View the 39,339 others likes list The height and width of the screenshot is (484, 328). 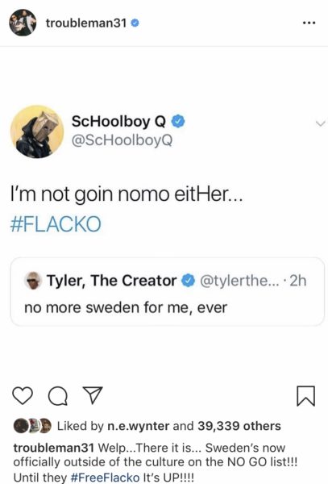tap(239, 426)
